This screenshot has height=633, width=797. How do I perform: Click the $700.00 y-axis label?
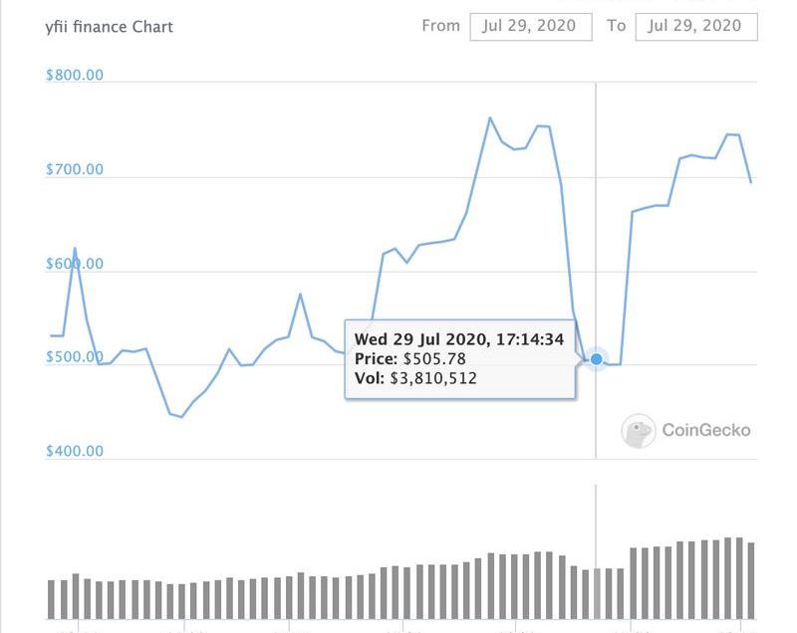[75, 169]
